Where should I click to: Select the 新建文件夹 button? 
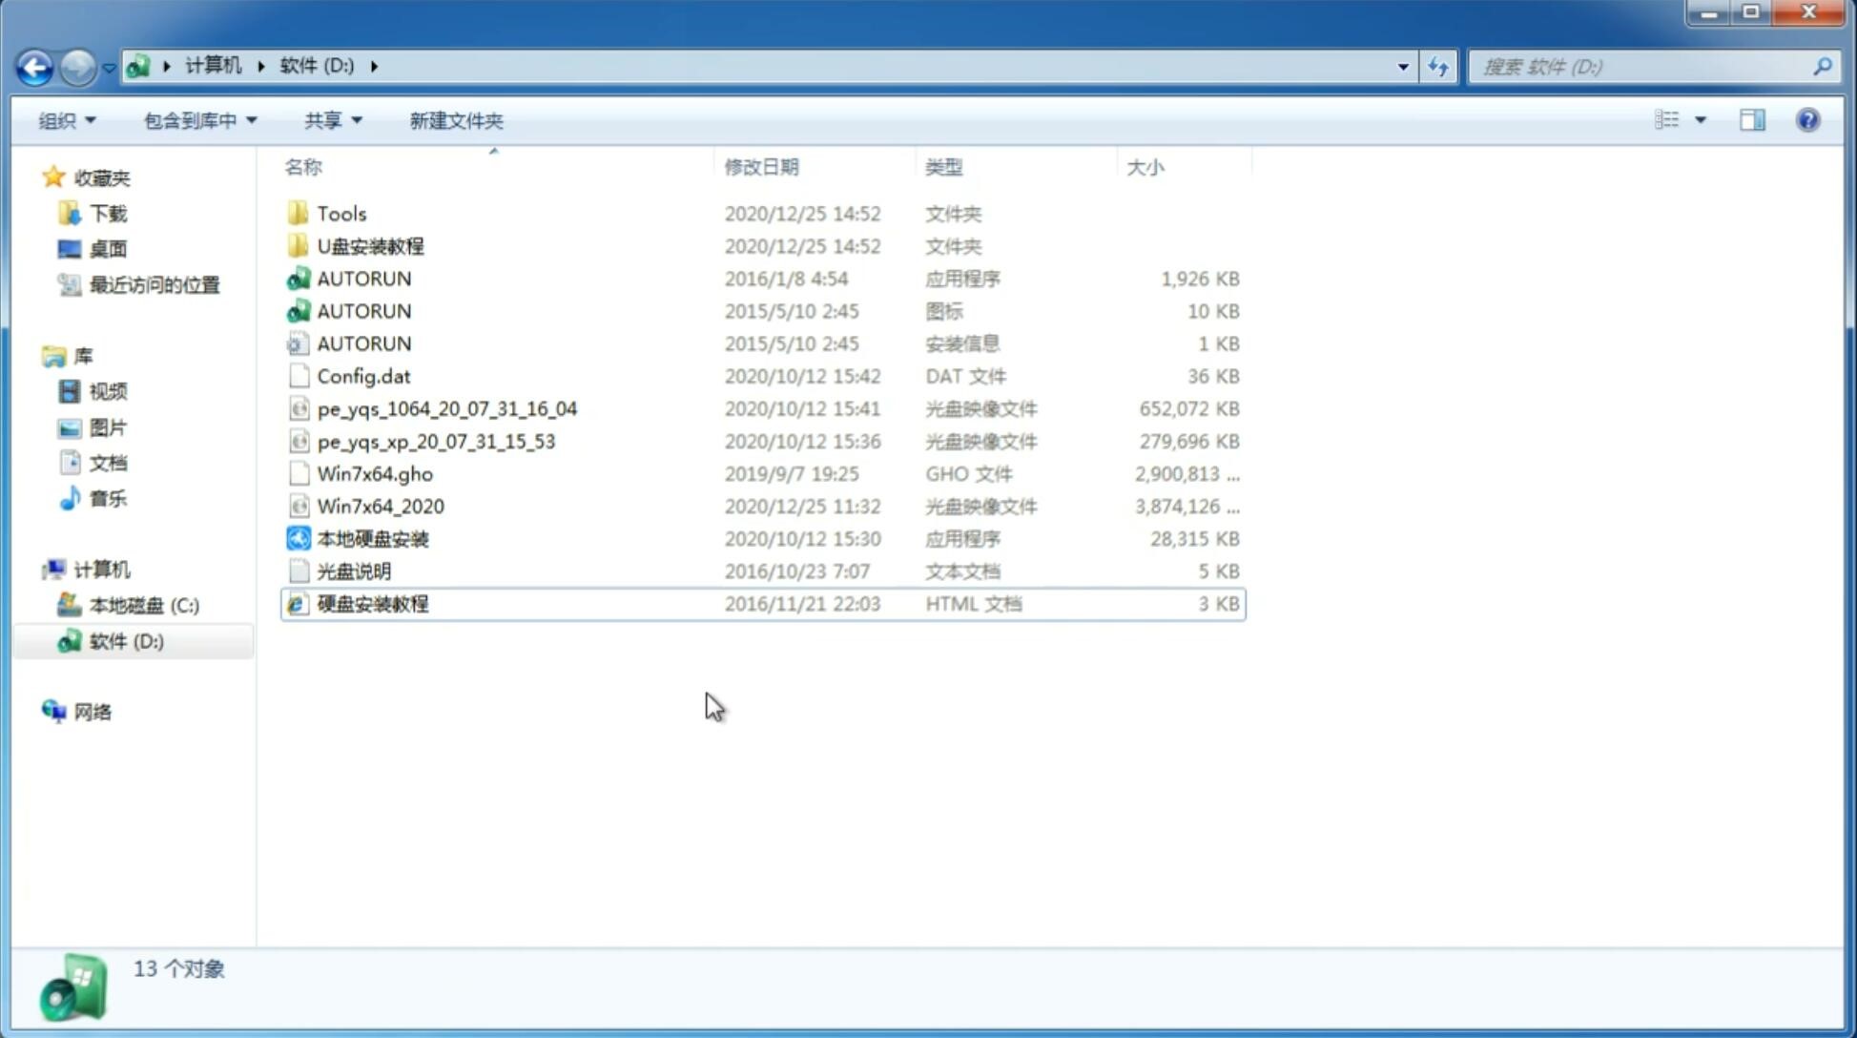coord(455,120)
